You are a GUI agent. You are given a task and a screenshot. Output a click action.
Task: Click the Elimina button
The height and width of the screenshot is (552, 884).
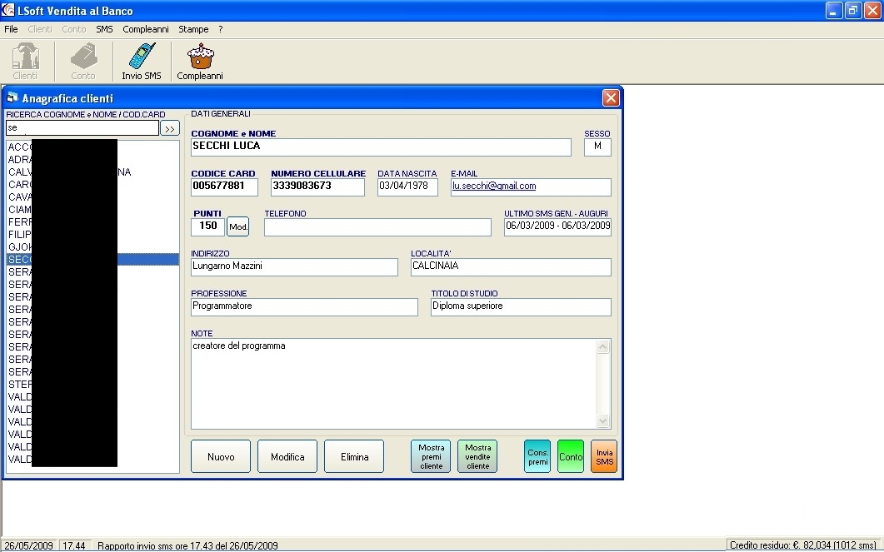[x=355, y=457]
